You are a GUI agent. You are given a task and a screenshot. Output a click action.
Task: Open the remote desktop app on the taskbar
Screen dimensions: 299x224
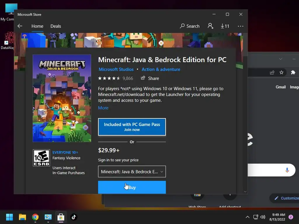48,217
